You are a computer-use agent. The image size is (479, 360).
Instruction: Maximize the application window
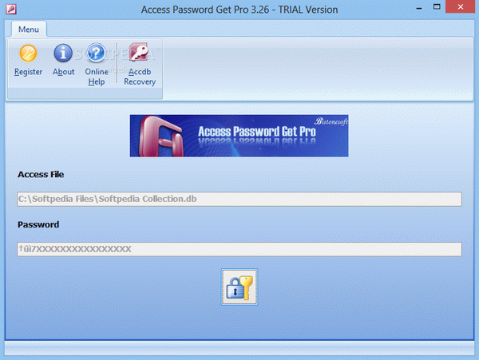point(437,6)
